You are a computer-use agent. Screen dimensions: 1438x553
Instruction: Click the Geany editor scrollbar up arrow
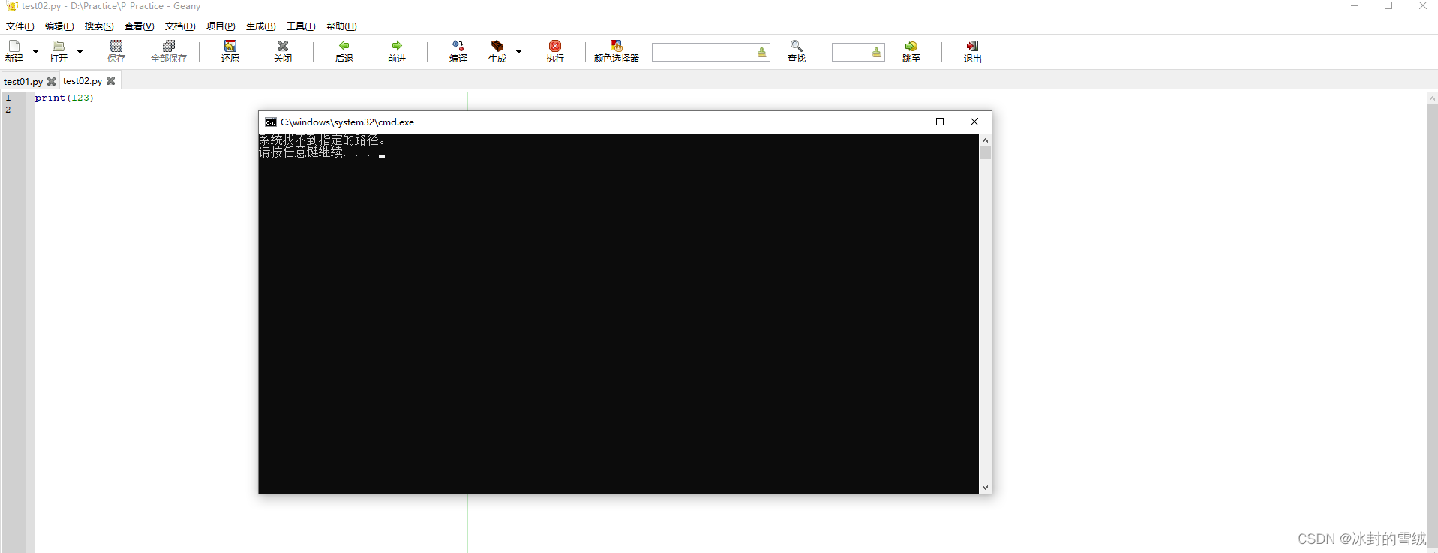(x=1432, y=98)
